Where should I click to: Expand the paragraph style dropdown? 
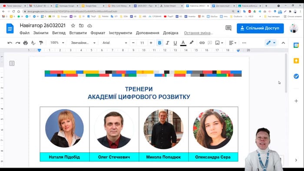tap(83, 43)
